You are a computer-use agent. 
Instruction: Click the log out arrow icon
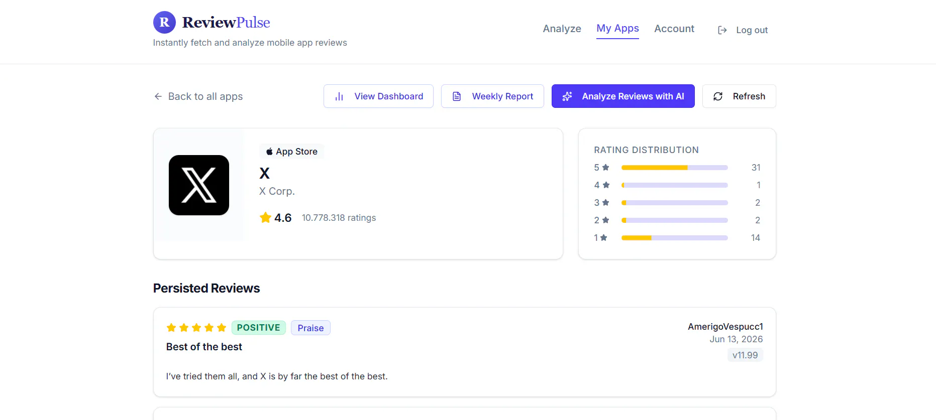click(722, 30)
